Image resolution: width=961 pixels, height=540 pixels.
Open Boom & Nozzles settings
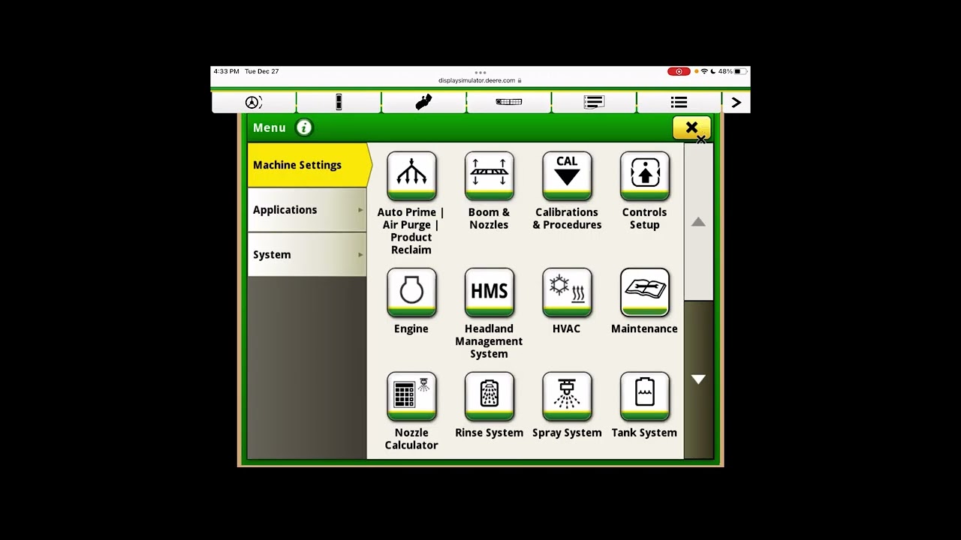[x=489, y=177]
